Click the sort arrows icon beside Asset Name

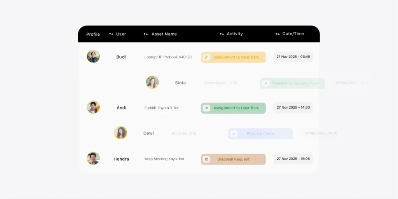coord(145,34)
